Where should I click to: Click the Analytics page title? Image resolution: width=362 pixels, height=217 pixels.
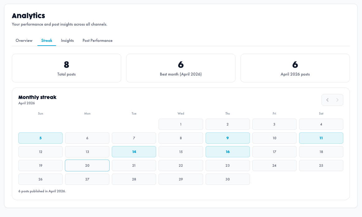tap(28, 15)
